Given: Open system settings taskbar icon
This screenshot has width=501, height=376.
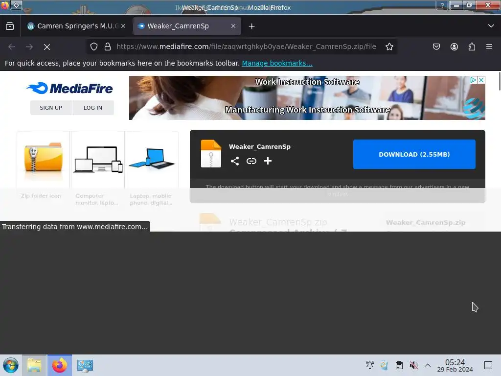Looking at the screenshot, I should tap(85, 365).
